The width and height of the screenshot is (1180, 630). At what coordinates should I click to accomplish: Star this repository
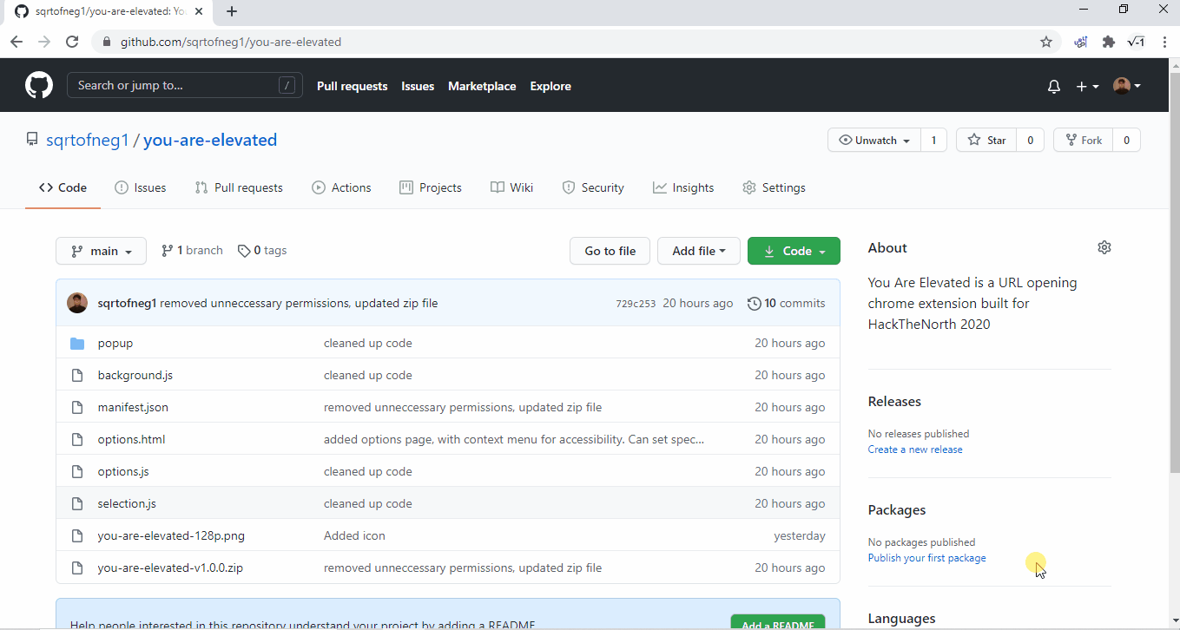coord(986,141)
